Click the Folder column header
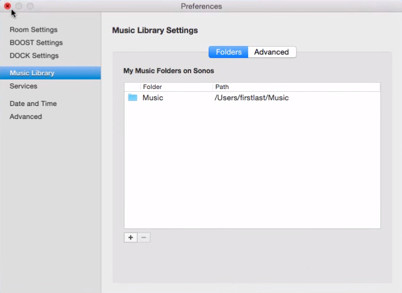 click(x=176, y=87)
